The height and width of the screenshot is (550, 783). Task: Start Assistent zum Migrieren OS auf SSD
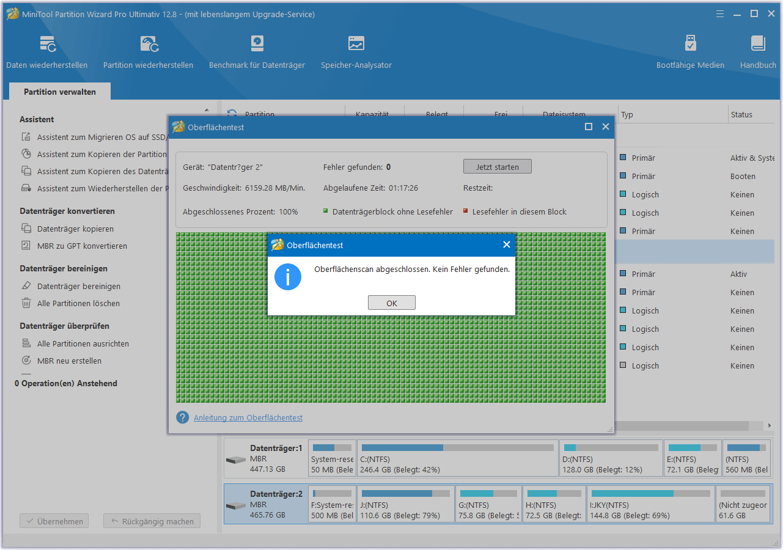94,137
